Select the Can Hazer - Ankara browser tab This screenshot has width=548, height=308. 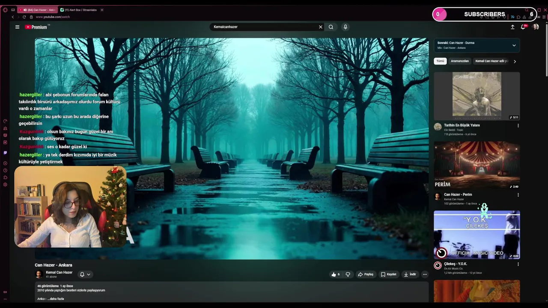38,10
